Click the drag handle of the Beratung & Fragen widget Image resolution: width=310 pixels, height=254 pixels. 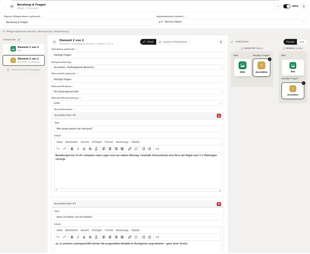tap(5, 6)
